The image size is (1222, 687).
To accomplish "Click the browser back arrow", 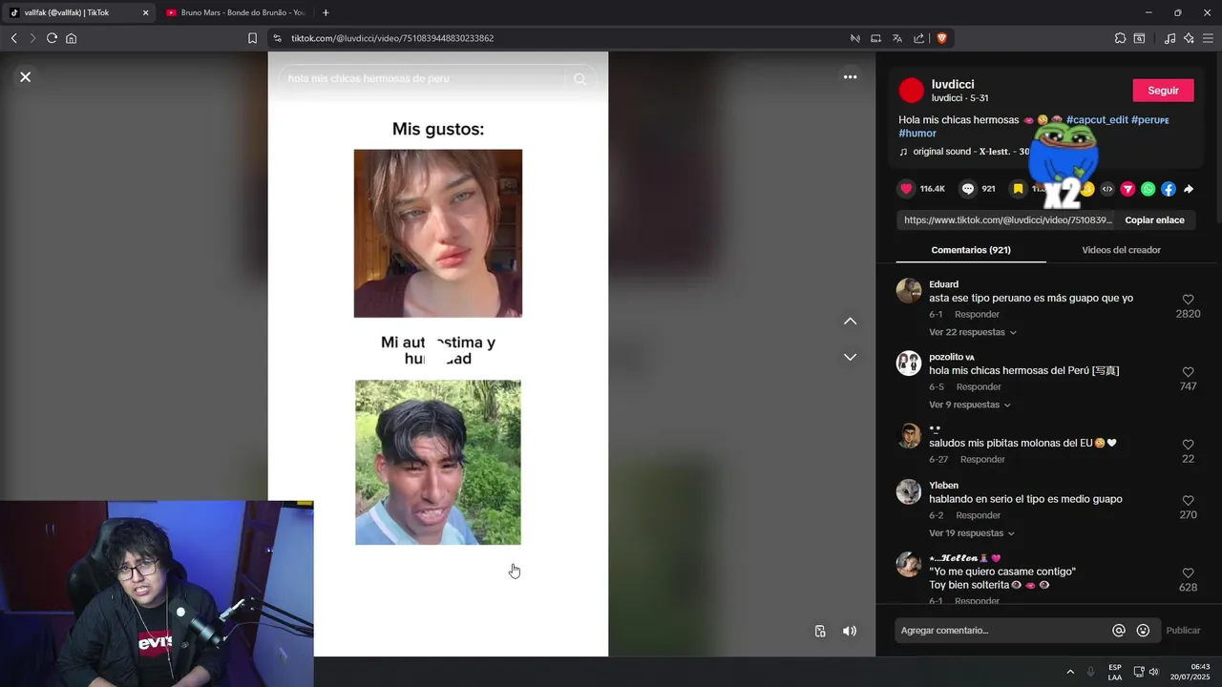I will [13, 38].
